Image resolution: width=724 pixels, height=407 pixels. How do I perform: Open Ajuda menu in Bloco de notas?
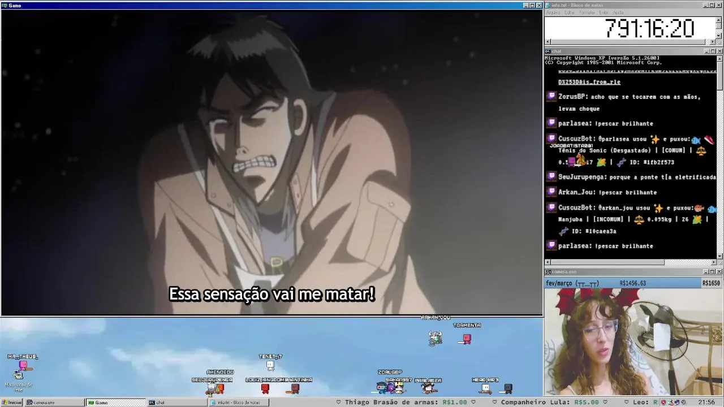(618, 12)
